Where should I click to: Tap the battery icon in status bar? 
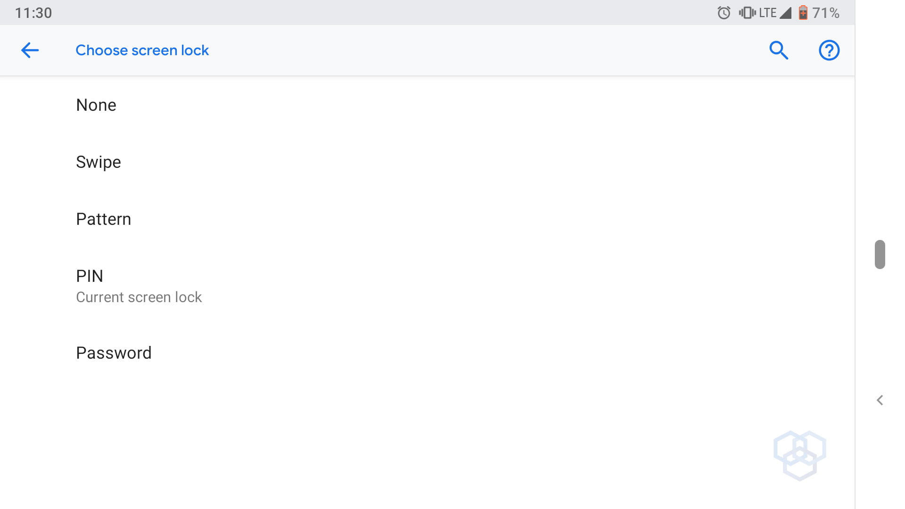point(803,13)
